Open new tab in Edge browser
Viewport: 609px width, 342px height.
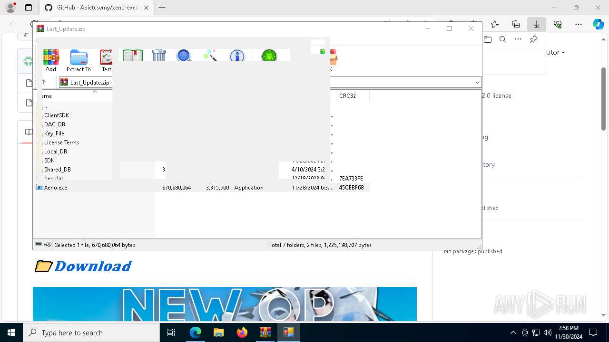(x=162, y=8)
